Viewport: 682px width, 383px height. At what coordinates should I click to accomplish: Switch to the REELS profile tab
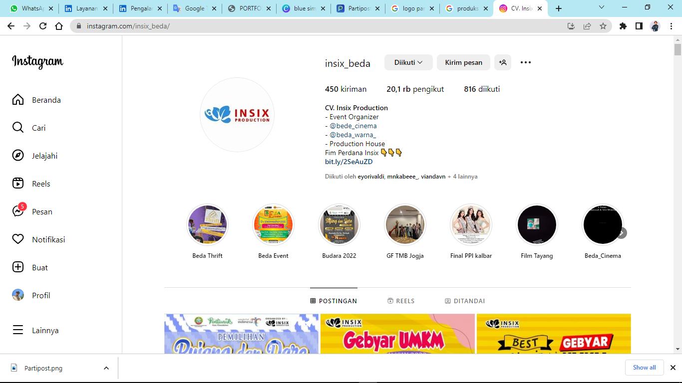(x=401, y=301)
